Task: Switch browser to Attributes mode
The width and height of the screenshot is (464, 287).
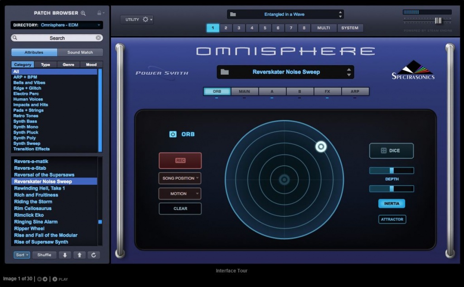Action: pyautogui.click(x=34, y=53)
